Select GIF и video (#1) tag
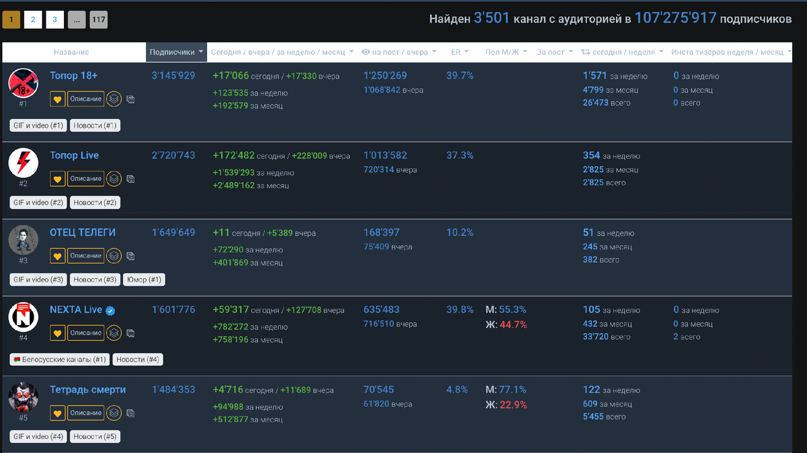Screen dimensions: 807x453 pos(38,125)
